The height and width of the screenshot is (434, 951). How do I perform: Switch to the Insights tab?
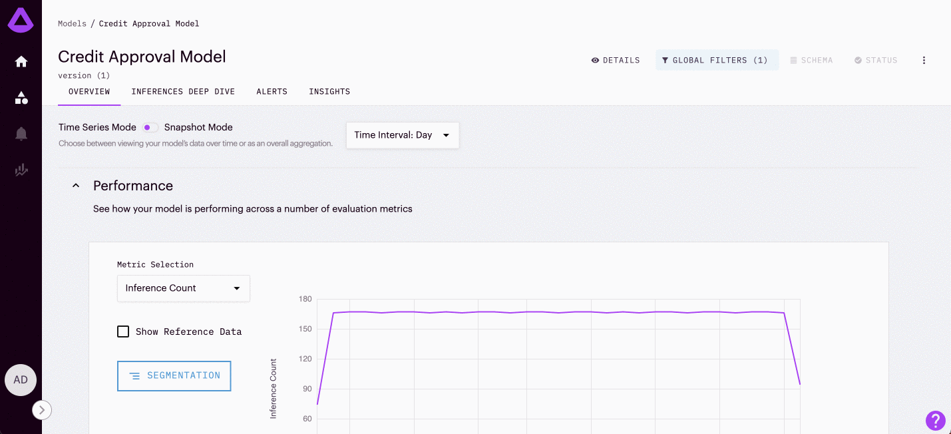coord(329,92)
